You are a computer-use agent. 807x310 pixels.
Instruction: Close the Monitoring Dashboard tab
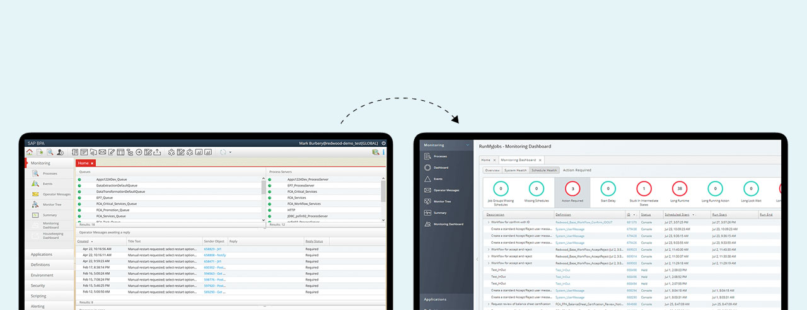pos(540,160)
